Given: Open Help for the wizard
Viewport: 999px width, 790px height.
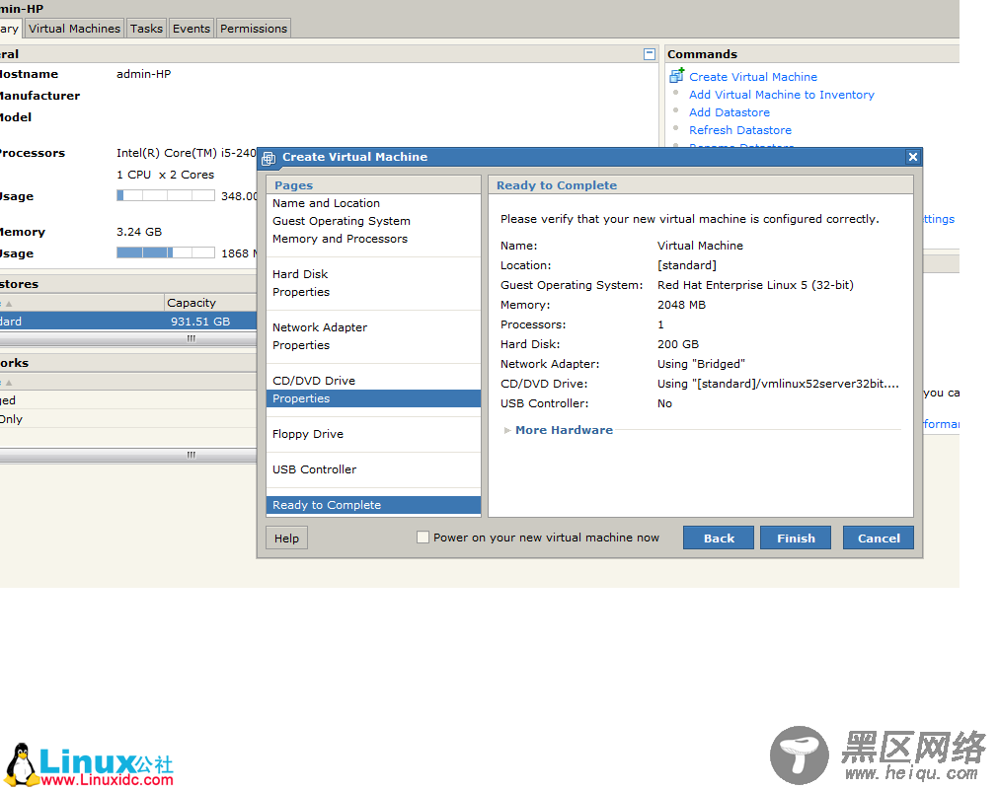Looking at the screenshot, I should point(286,538).
